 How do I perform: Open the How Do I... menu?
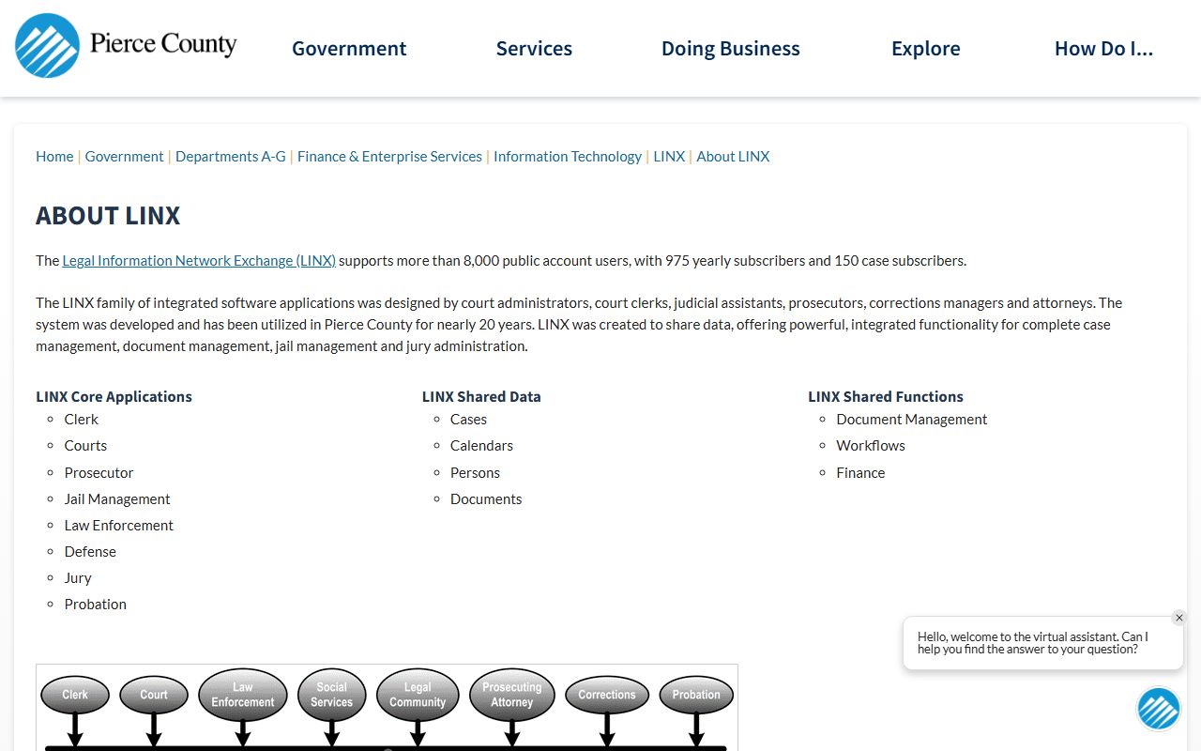1103,49
